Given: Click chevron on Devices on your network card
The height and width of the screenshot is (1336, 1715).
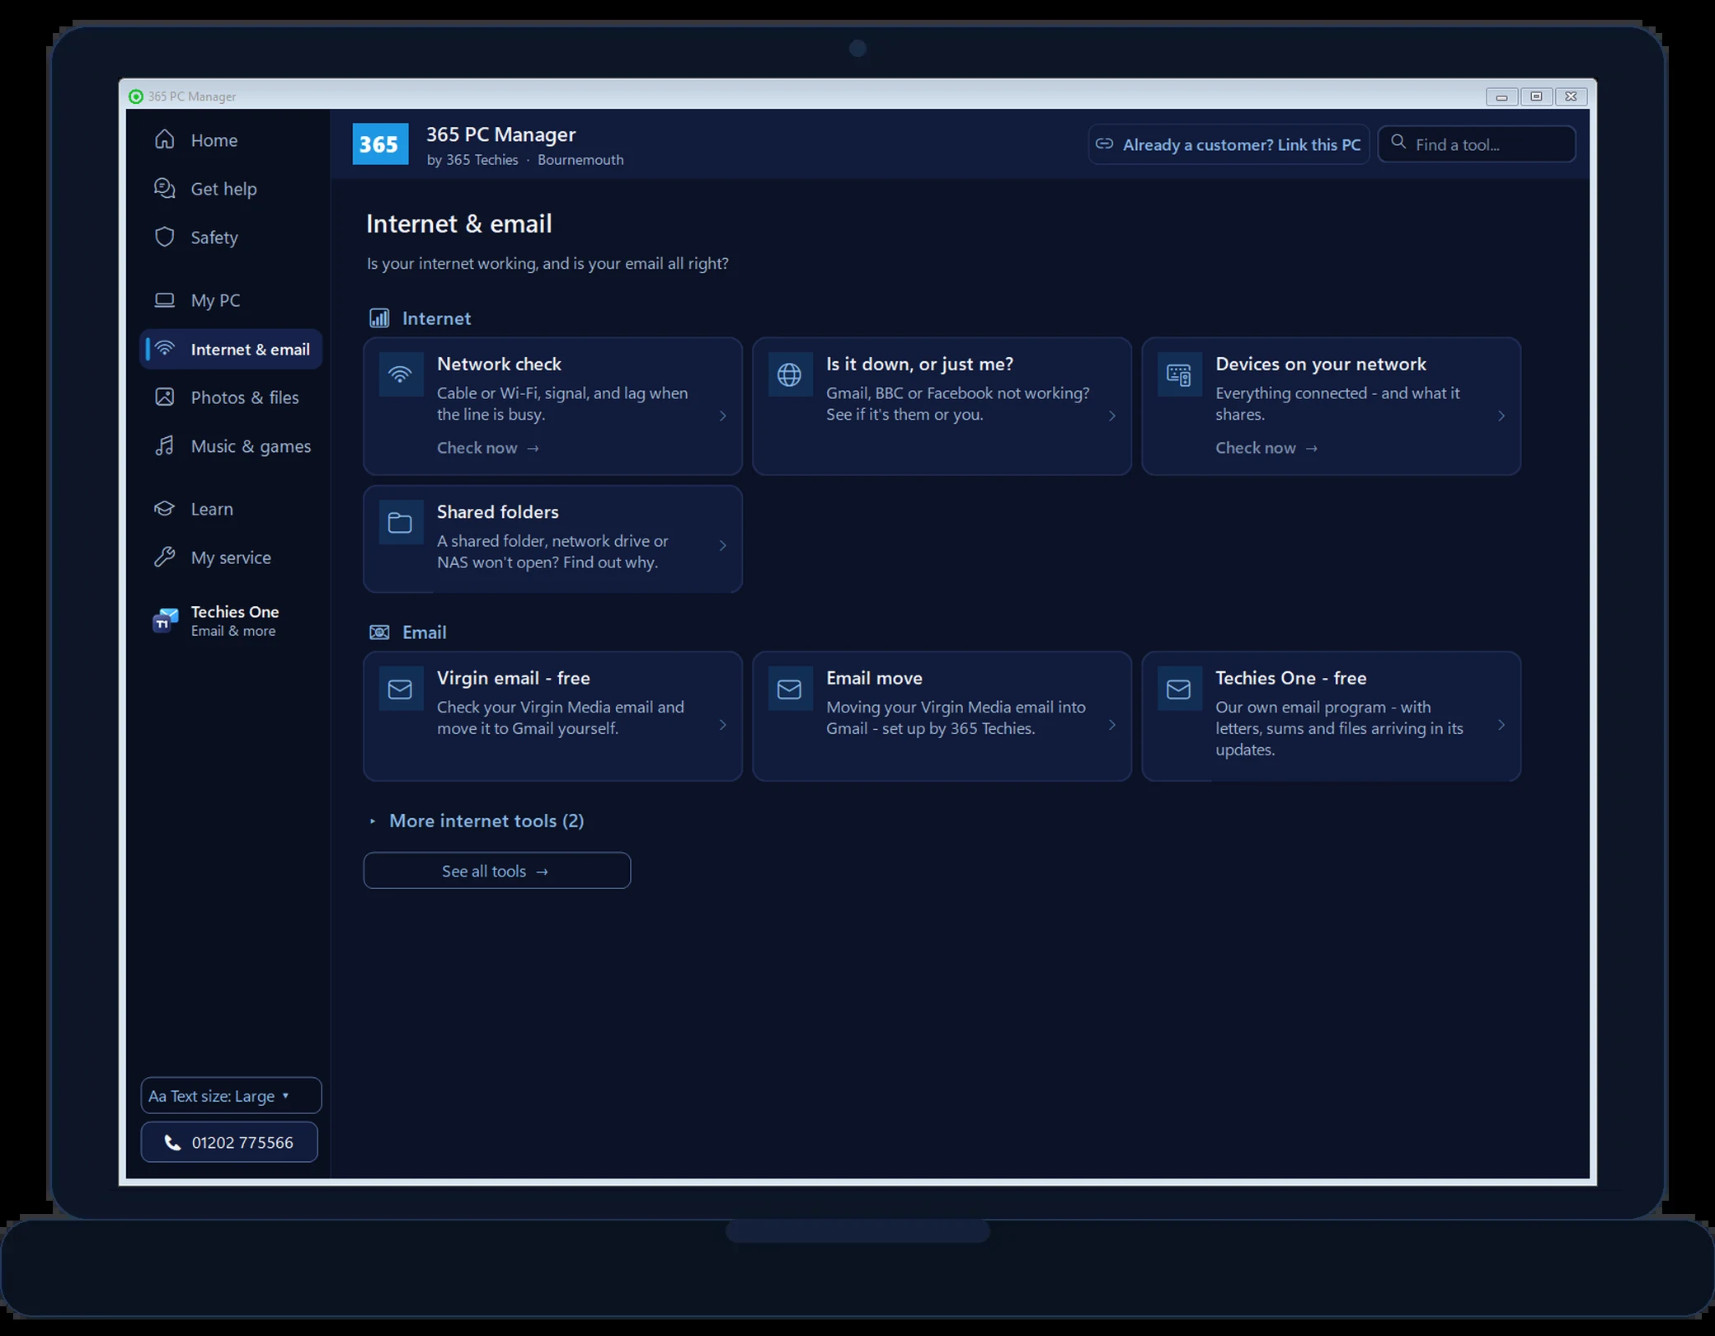Looking at the screenshot, I should click(1501, 416).
